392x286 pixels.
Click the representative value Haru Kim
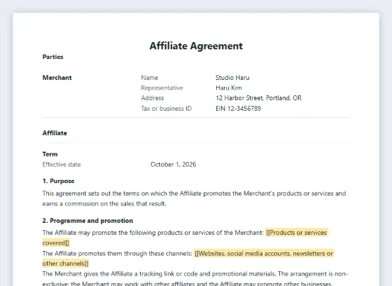pyautogui.click(x=229, y=88)
